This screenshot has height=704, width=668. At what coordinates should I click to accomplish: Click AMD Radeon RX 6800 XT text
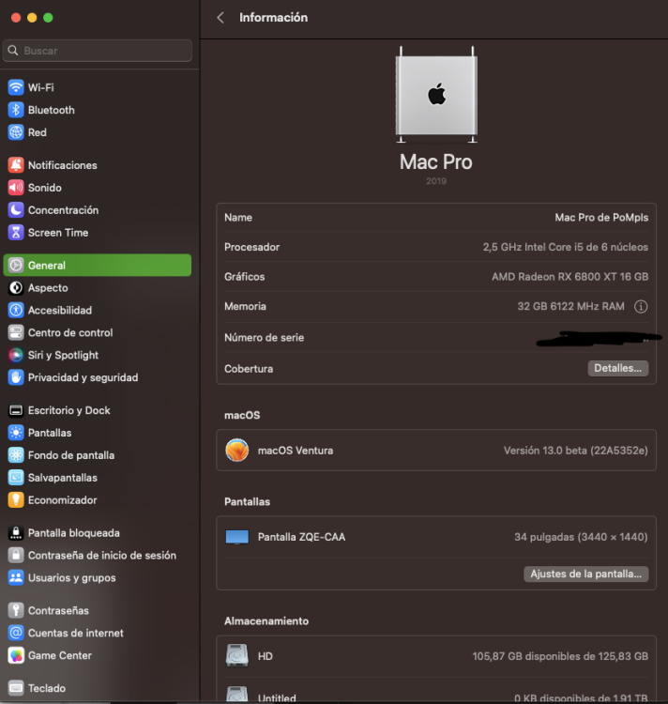569,277
